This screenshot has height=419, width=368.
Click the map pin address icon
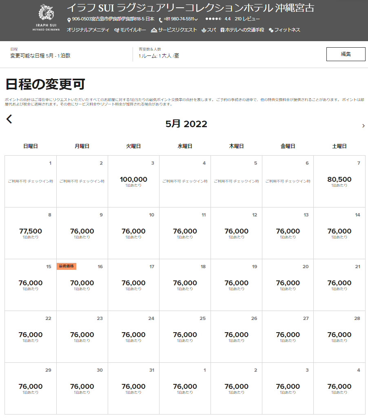tap(69, 20)
